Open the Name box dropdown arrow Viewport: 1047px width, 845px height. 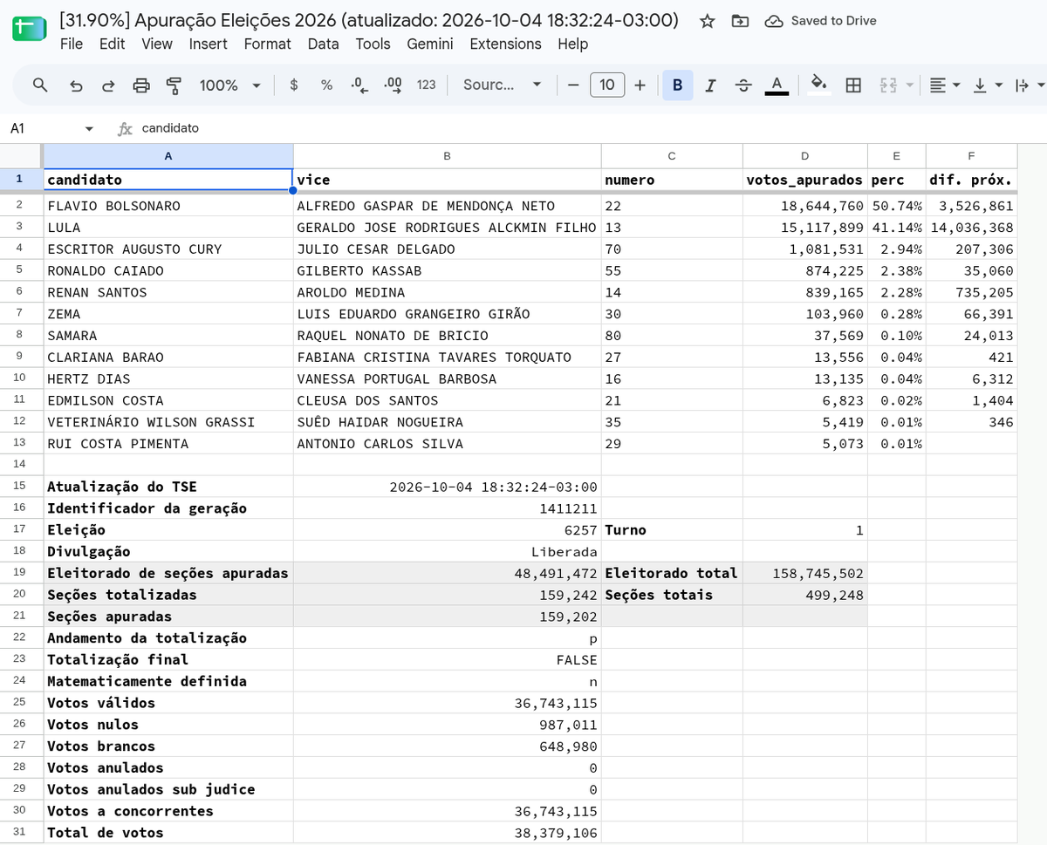[x=89, y=128]
